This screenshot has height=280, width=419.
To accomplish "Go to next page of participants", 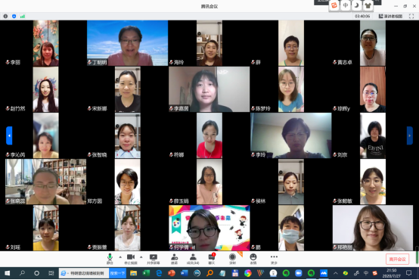I will coord(410,135).
